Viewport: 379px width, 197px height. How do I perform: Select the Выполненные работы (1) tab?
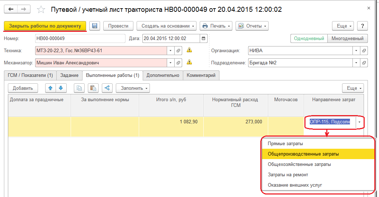pos(113,75)
